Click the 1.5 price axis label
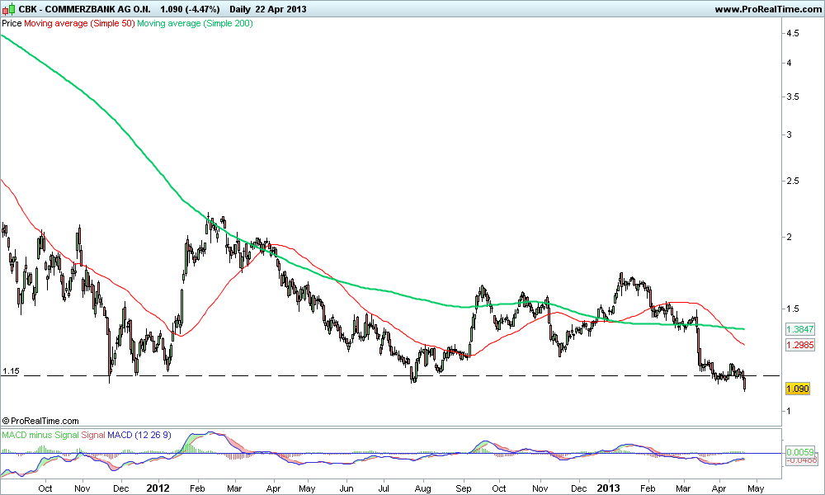Image resolution: width=825 pixels, height=495 pixels. tap(792, 309)
